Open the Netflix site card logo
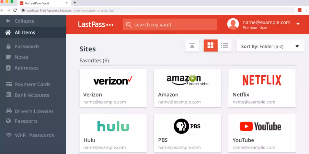309x154 pixels. coord(262,80)
